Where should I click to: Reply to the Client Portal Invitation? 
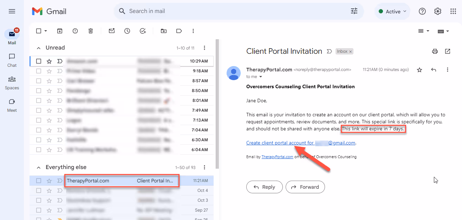(264, 187)
